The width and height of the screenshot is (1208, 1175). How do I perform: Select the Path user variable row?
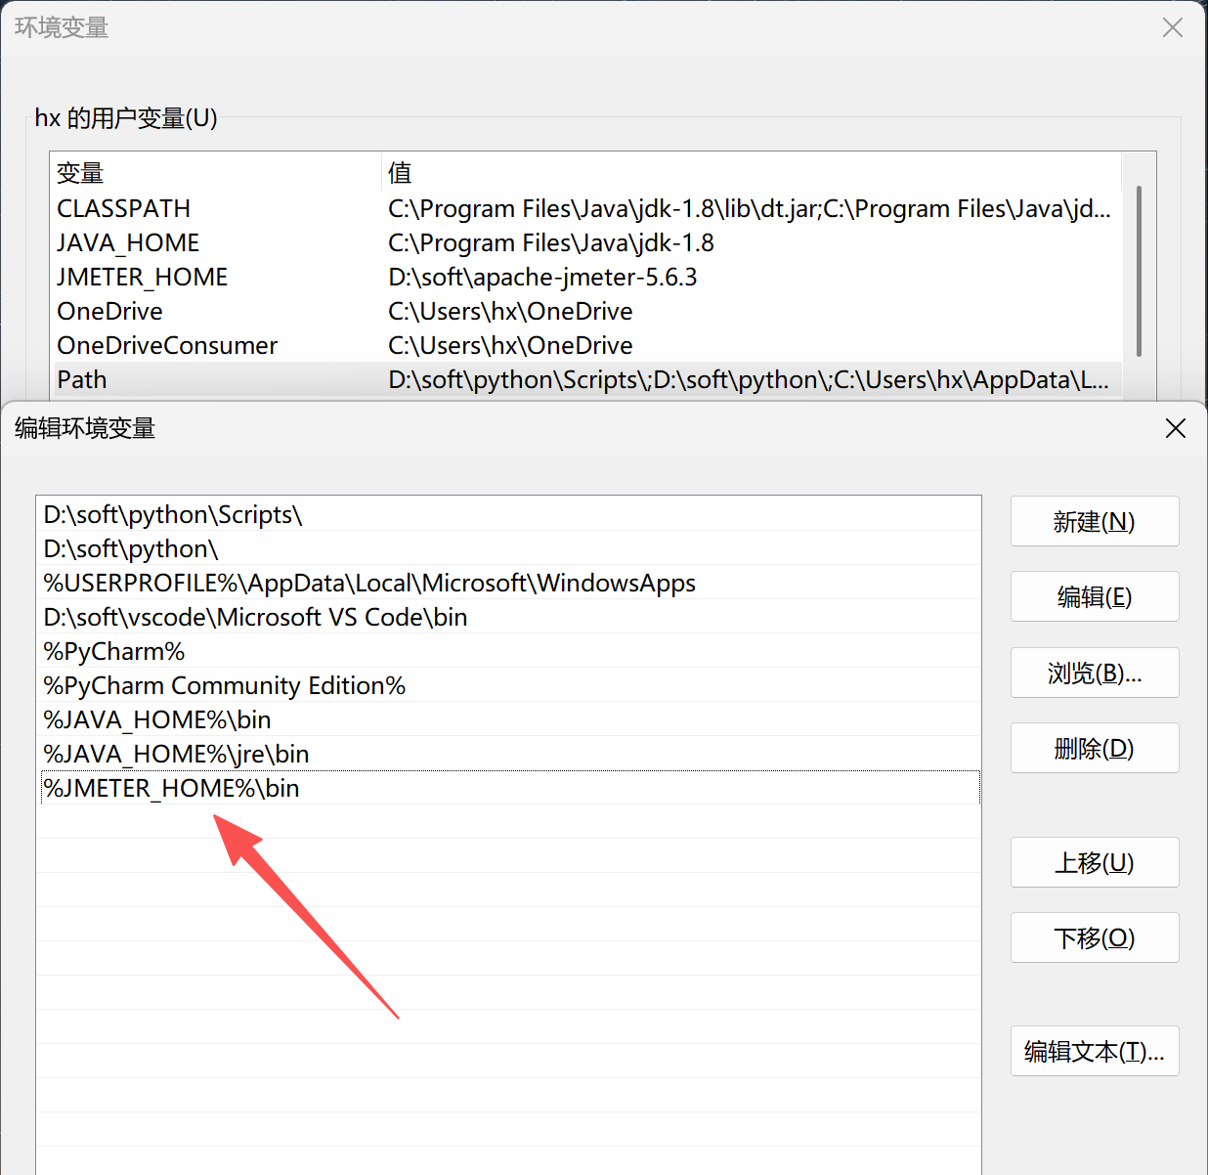click(586, 379)
